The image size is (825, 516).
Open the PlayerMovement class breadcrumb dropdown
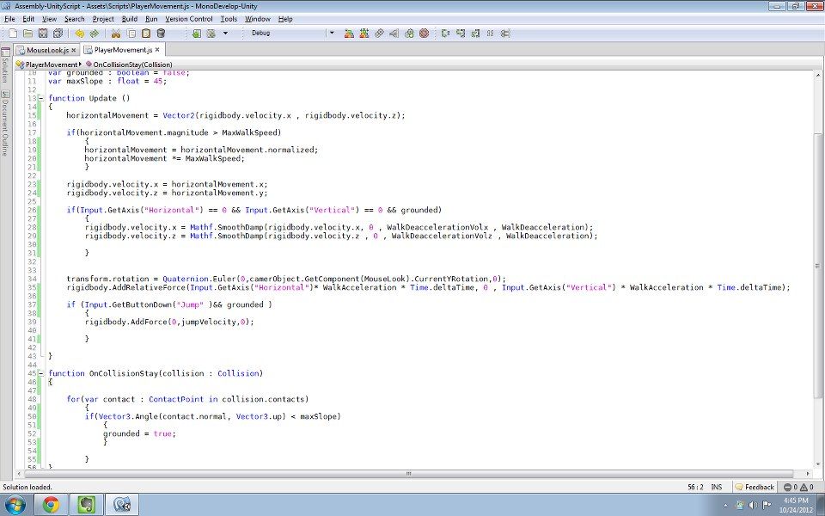(x=48, y=64)
